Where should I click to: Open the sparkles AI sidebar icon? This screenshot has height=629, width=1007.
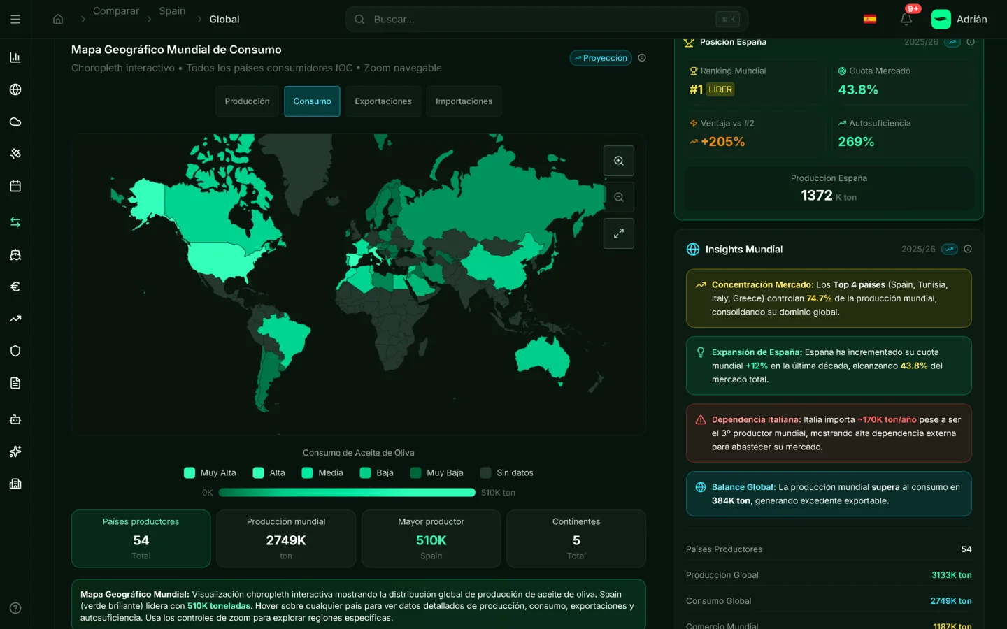[x=15, y=451]
